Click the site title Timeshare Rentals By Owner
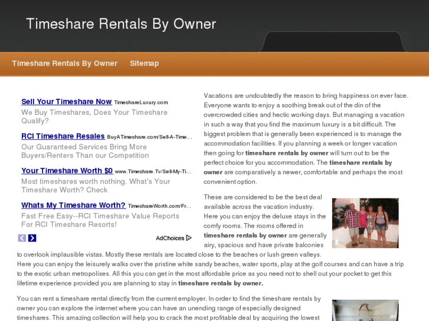Screen dimensions: 429x321 [x=121, y=24]
